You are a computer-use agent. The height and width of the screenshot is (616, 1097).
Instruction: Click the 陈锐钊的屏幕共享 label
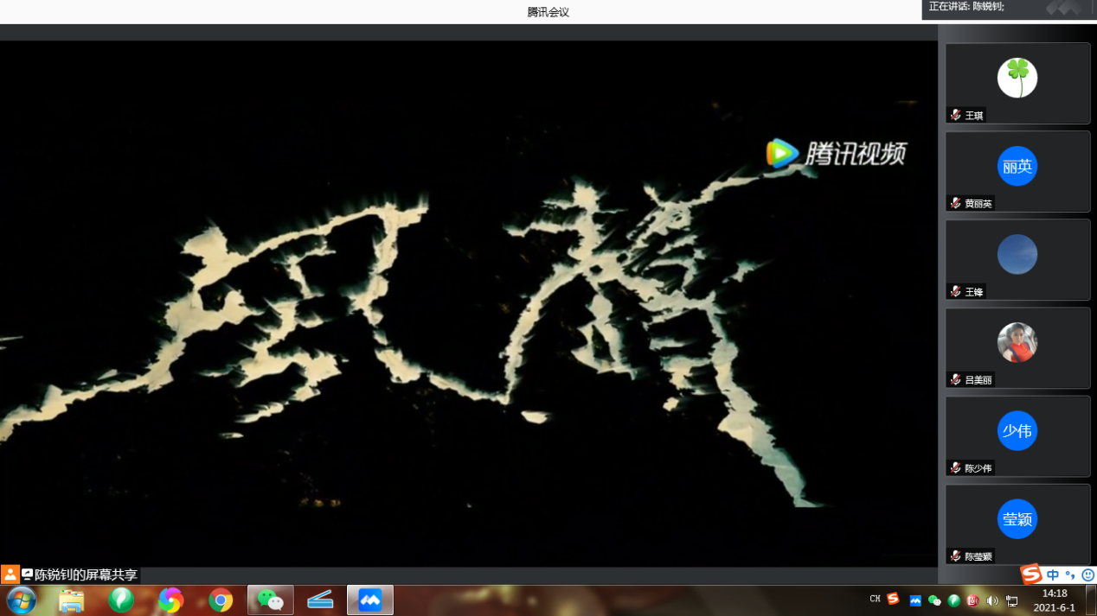pos(85,575)
